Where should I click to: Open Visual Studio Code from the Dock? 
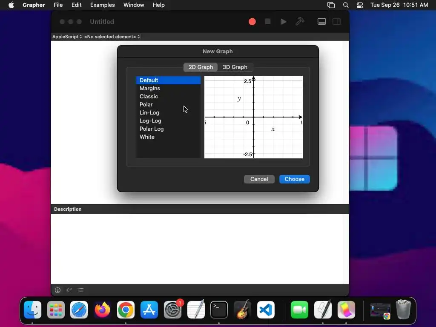click(266, 310)
